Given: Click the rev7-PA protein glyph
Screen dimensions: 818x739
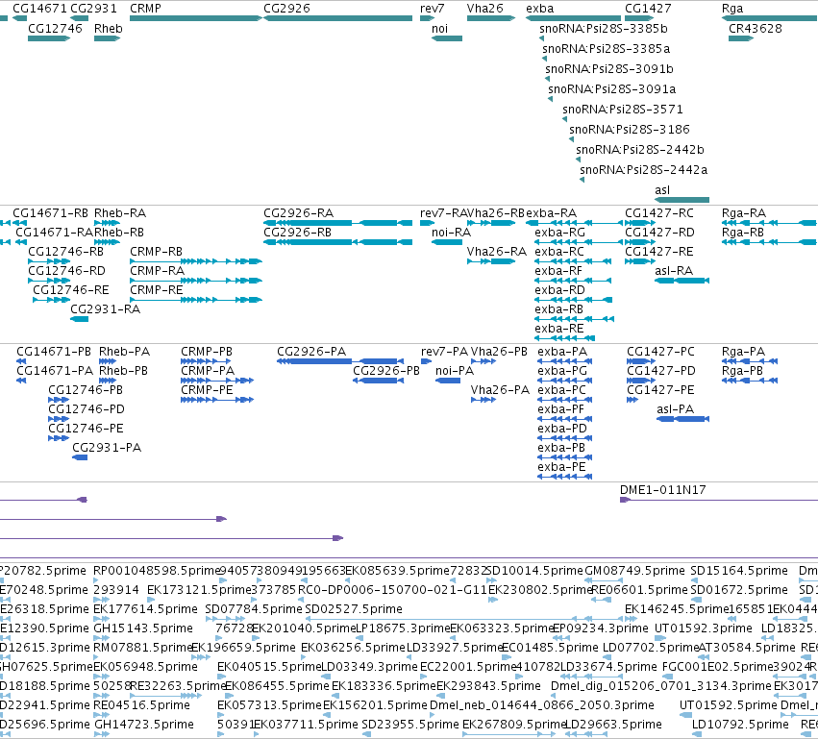Looking at the screenshot, I should pyautogui.click(x=426, y=361).
